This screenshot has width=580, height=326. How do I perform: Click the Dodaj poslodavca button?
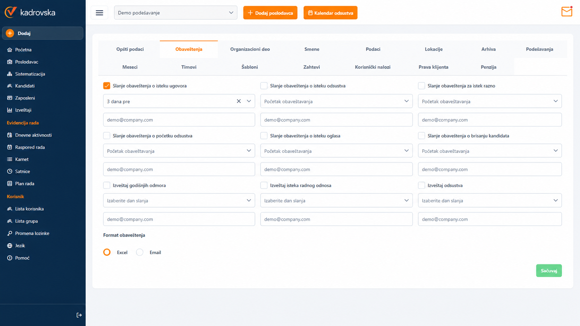(270, 13)
